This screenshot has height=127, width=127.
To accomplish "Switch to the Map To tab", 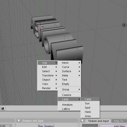I will (x=119, y=121).
